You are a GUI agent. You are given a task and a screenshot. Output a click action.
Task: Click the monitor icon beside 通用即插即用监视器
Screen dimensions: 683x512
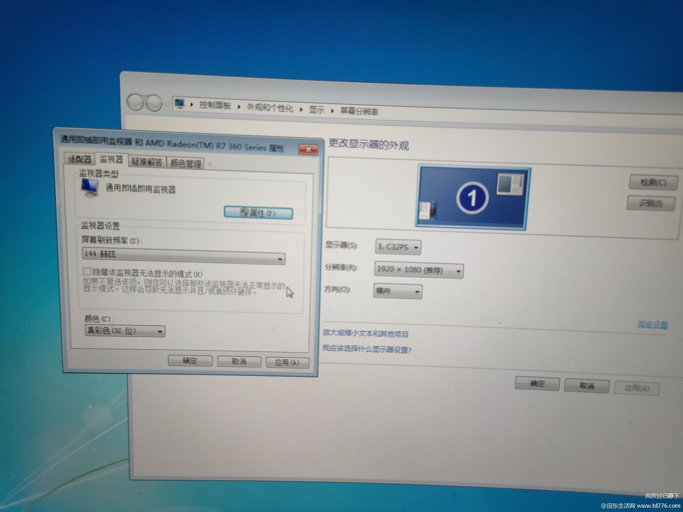click(90, 188)
